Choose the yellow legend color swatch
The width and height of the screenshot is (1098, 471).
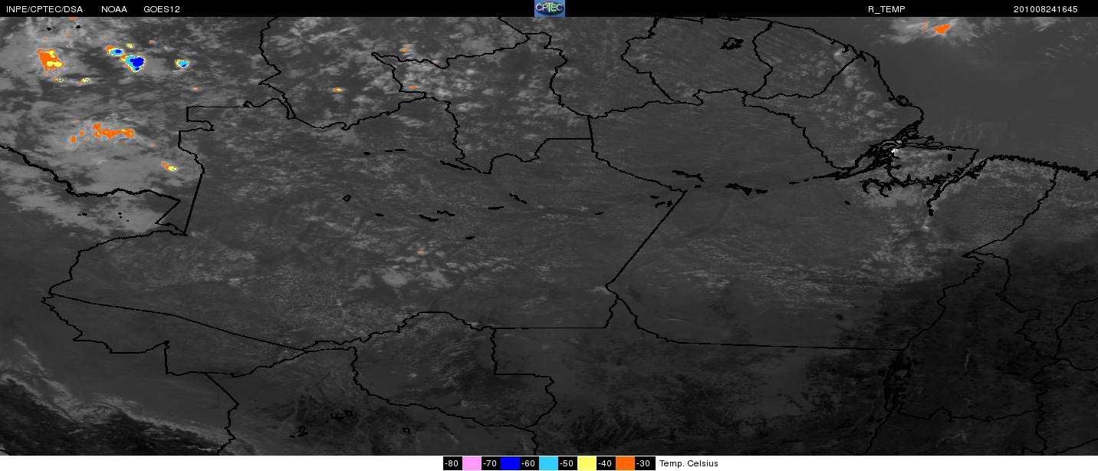tap(587, 463)
